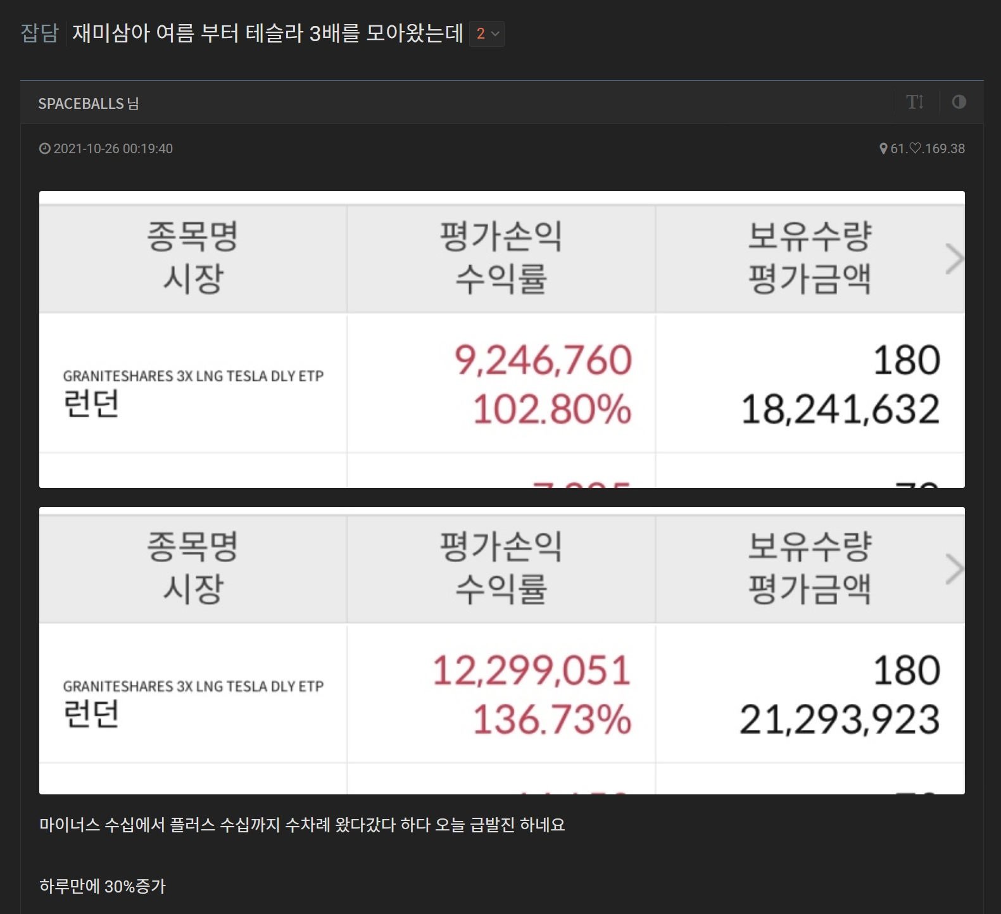Click the sentence starting 마이너스 수십에서

302,825
